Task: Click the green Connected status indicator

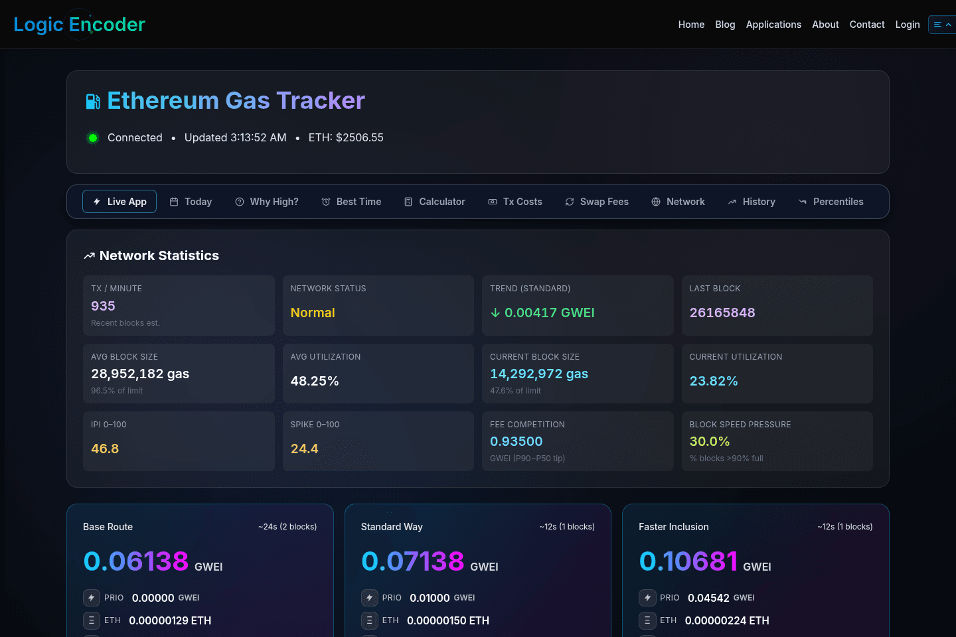Action: point(93,138)
